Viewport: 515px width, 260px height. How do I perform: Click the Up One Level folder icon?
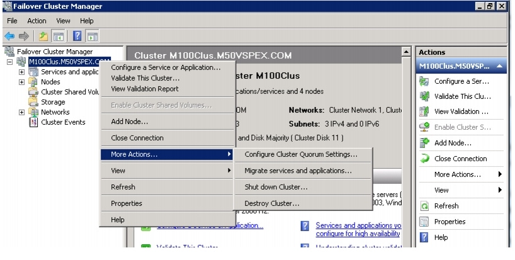point(43,36)
